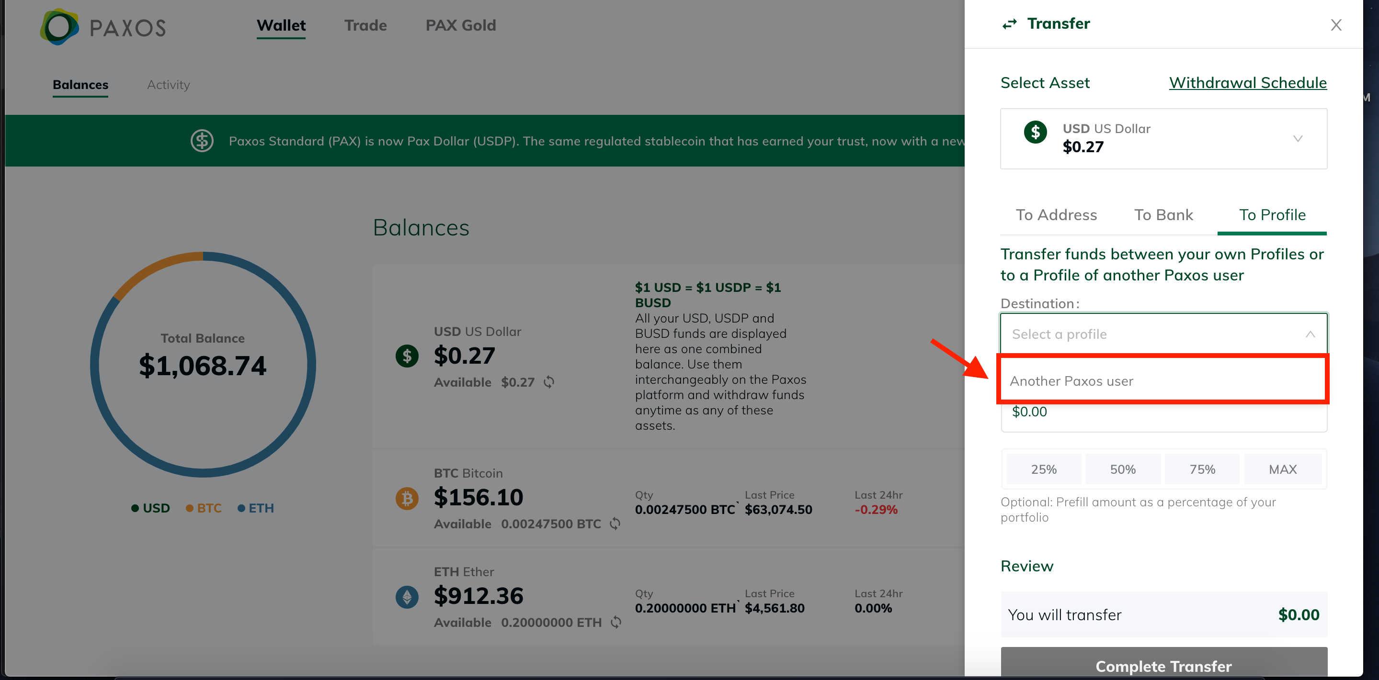Image resolution: width=1379 pixels, height=680 pixels.
Task: Select the To Profile tab
Action: click(1272, 215)
